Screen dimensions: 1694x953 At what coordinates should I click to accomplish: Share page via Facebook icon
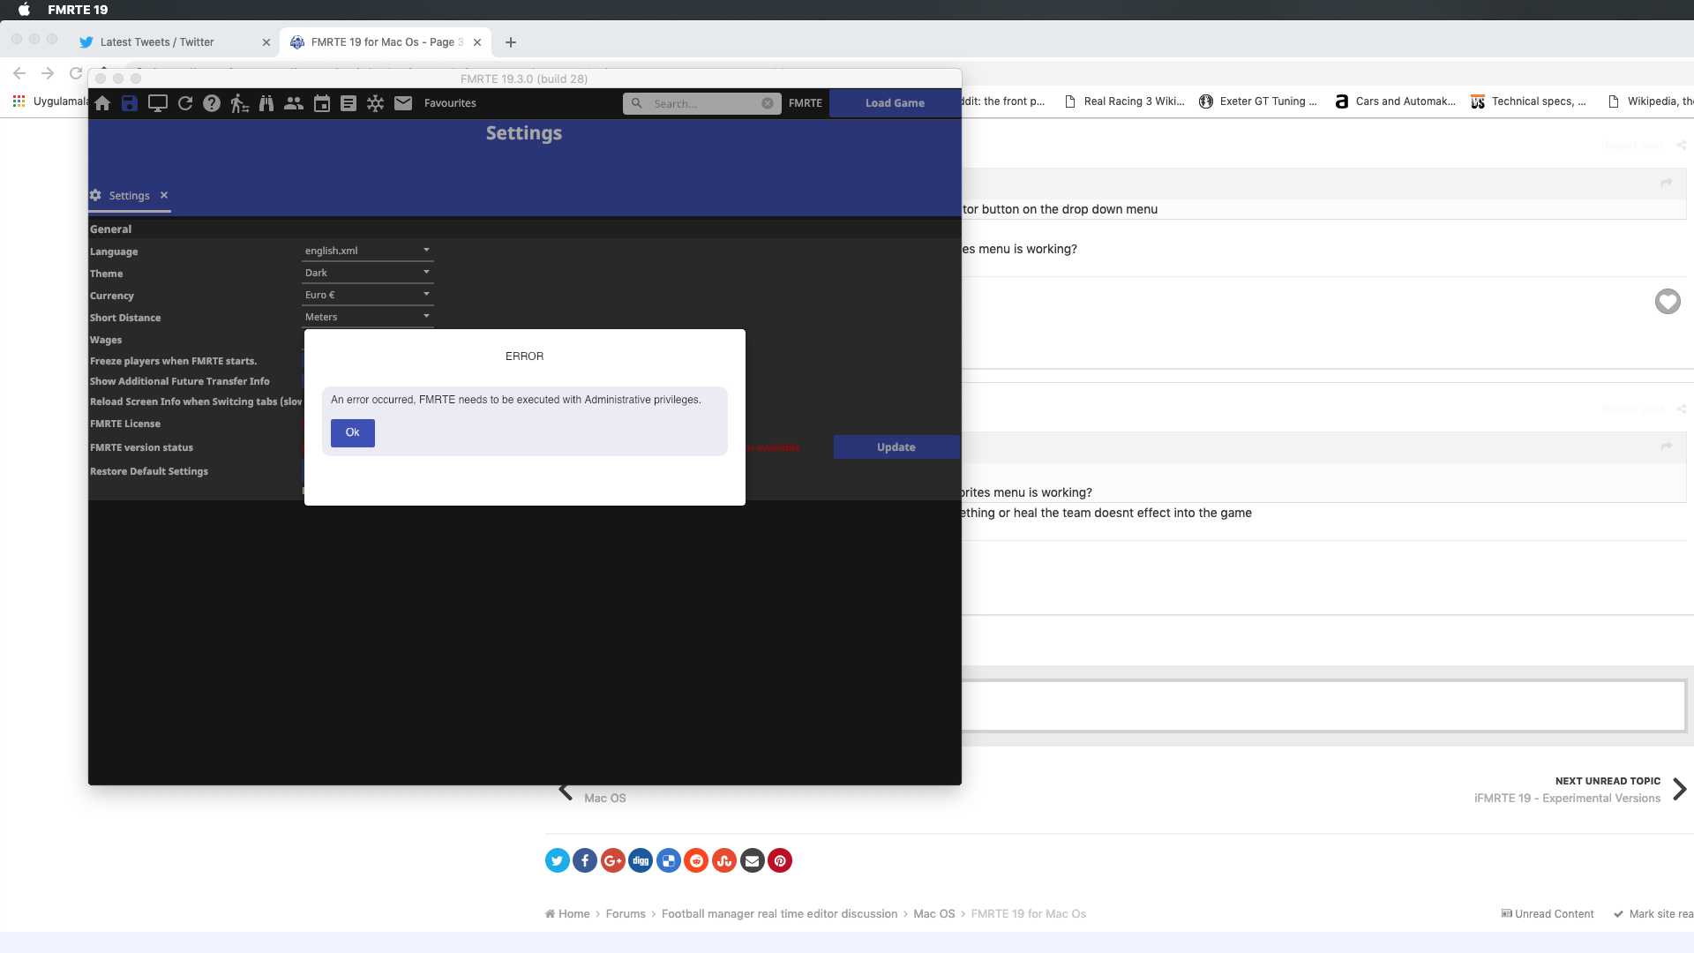click(585, 860)
